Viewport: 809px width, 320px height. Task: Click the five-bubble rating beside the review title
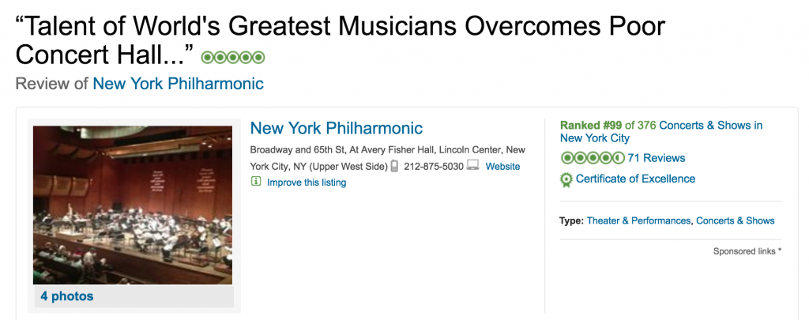(233, 58)
